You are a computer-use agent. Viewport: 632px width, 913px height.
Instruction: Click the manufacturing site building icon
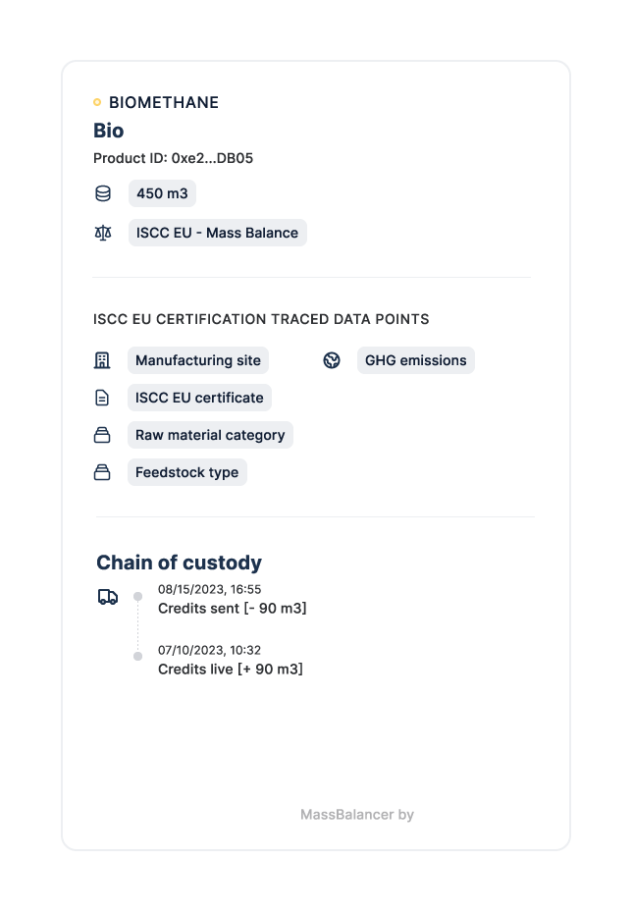tap(102, 360)
